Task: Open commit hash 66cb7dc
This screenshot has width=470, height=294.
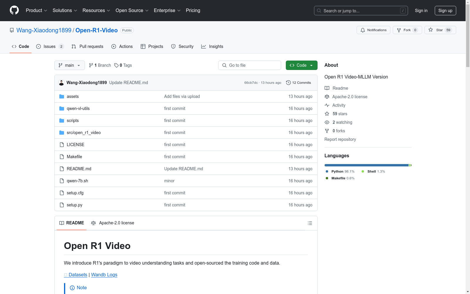Action: pos(251,83)
